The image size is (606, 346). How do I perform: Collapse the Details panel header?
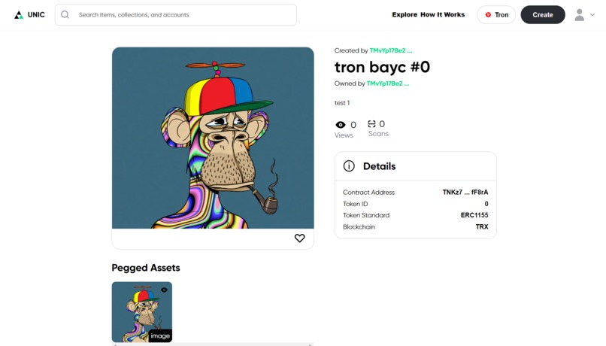416,166
